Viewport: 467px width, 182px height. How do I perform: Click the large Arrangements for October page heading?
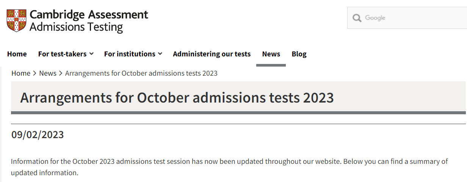tap(177, 98)
